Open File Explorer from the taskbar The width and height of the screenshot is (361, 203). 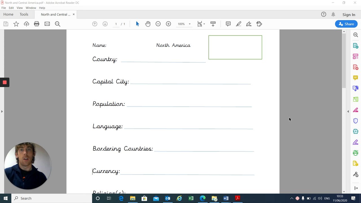(133, 198)
